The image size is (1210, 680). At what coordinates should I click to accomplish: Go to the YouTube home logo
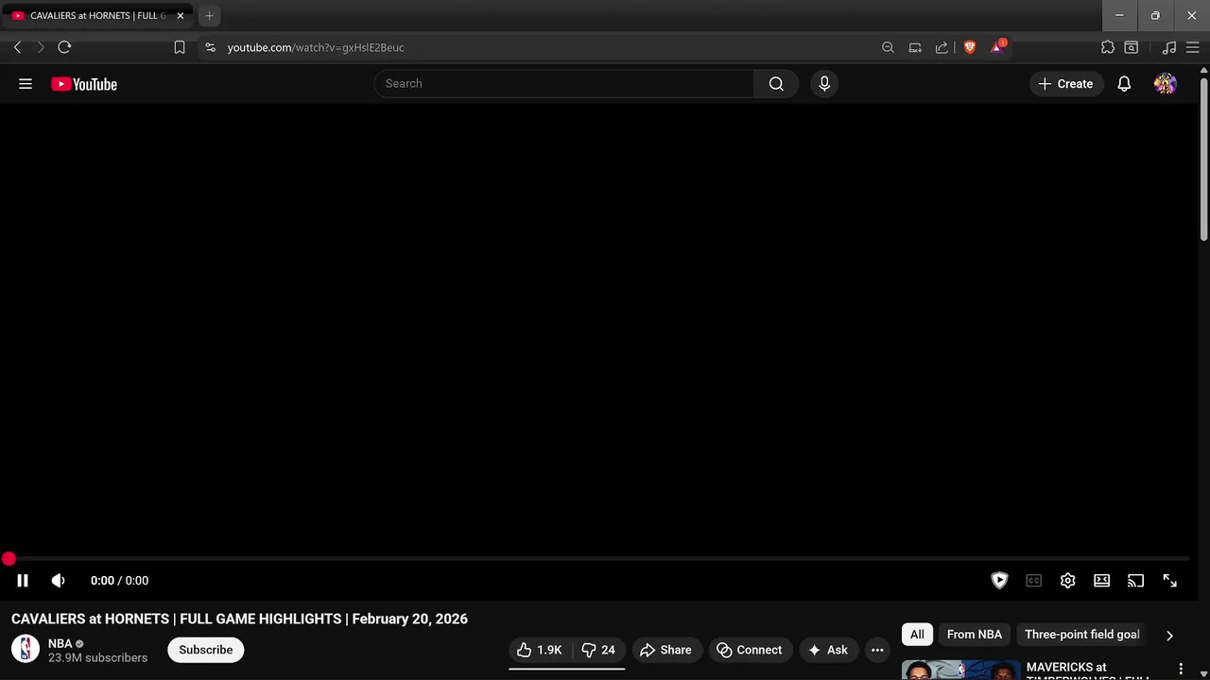84,84
